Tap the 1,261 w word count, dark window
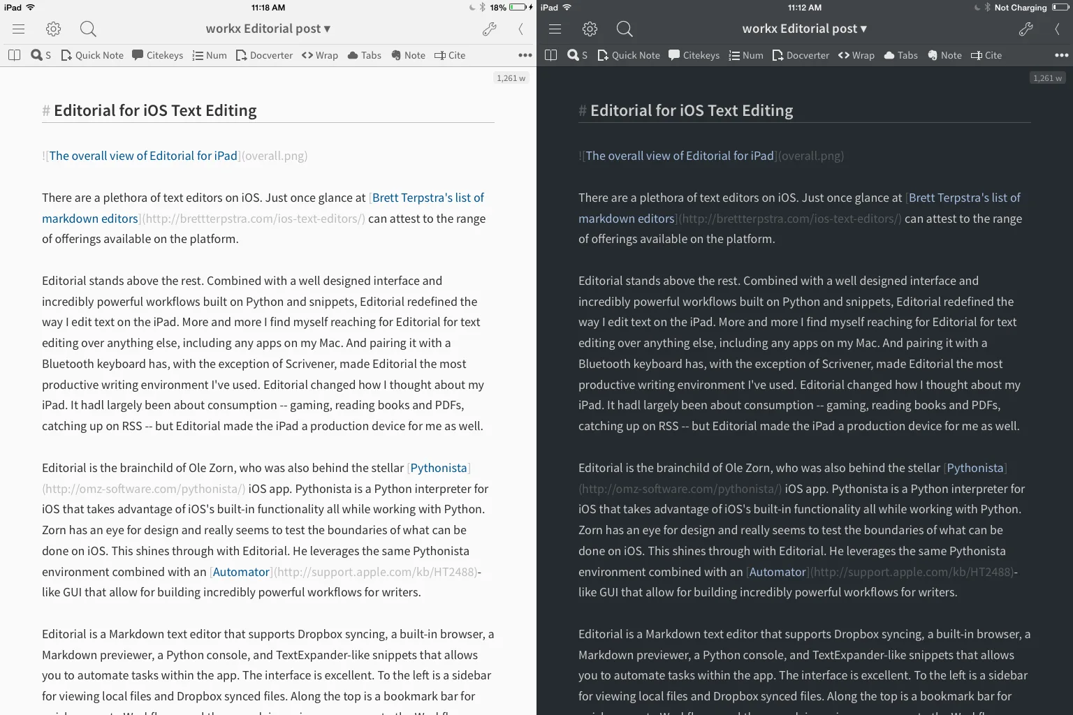This screenshot has height=715, width=1073. tap(1048, 78)
